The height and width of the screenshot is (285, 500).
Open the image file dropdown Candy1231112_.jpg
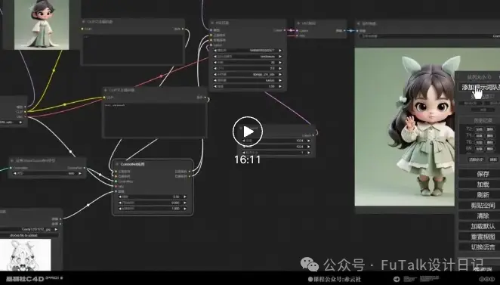tap(29, 229)
